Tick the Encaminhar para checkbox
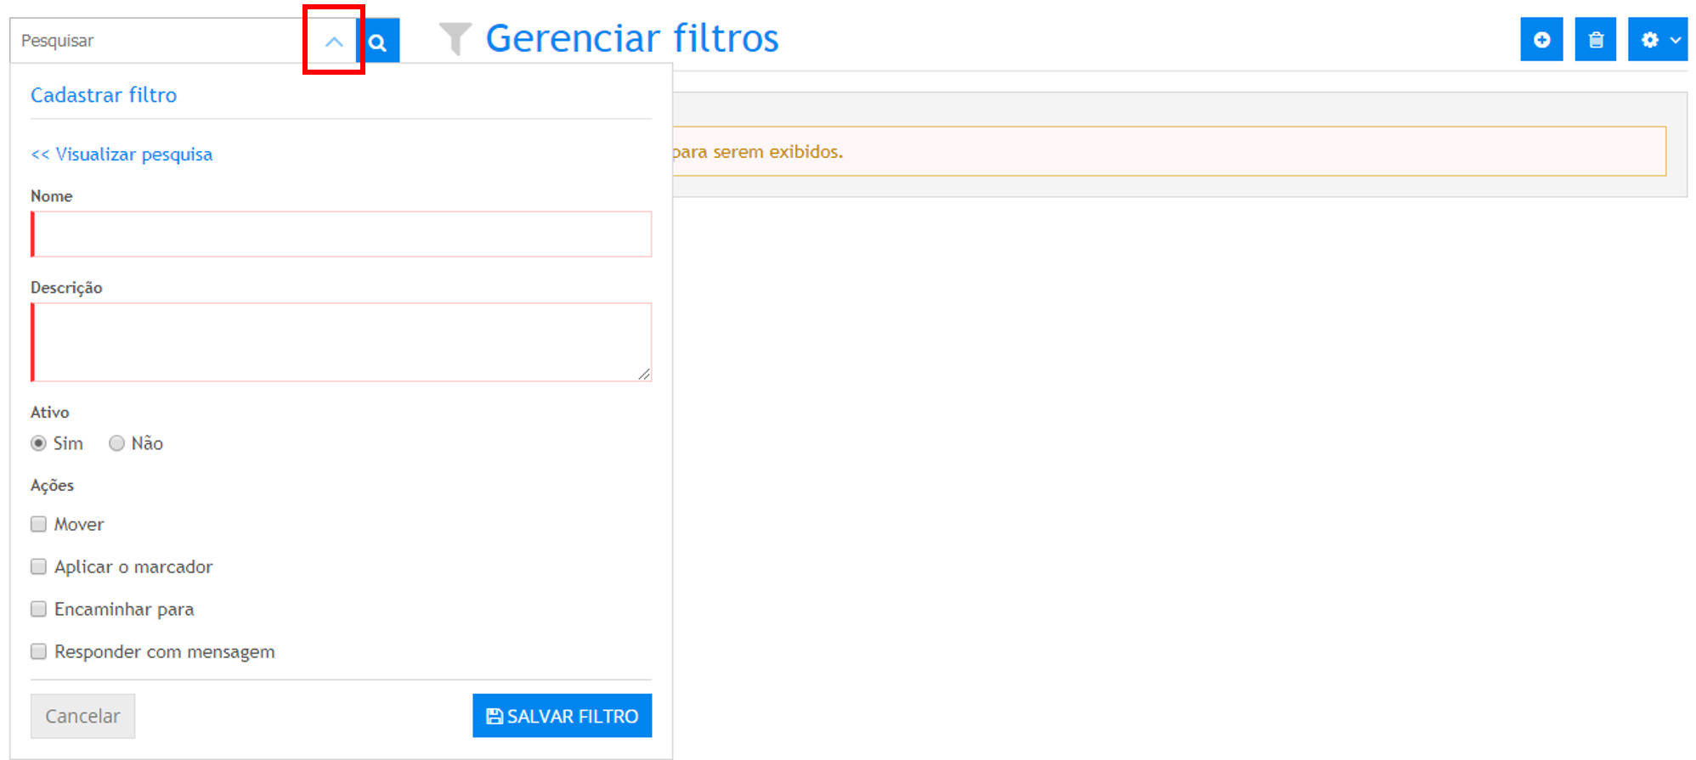 click(38, 609)
